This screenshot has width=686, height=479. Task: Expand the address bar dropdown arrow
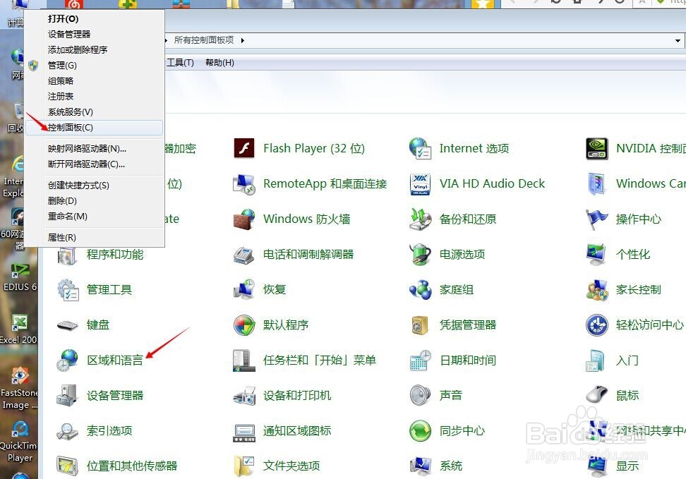point(678,41)
